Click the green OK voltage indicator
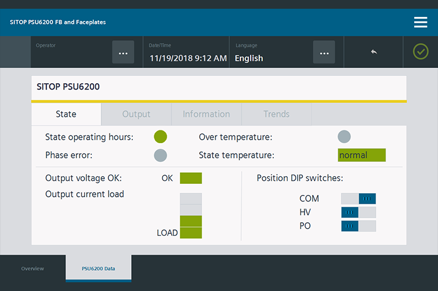The width and height of the screenshot is (438, 291). click(x=191, y=178)
